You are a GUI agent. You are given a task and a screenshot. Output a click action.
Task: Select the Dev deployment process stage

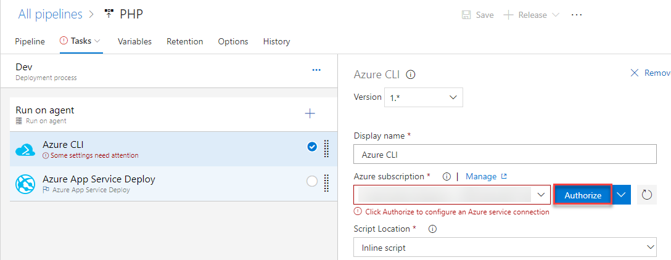pyautogui.click(x=169, y=71)
